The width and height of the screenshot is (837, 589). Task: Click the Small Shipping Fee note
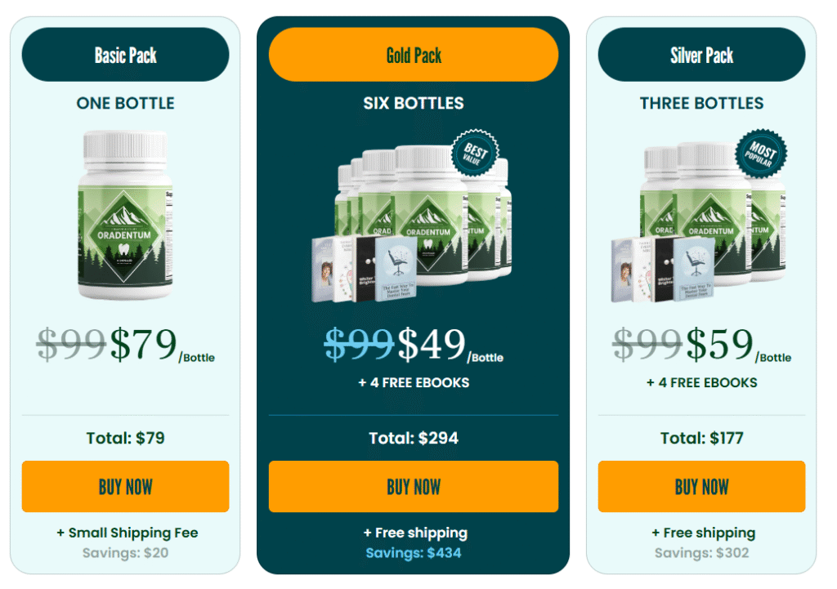(128, 533)
